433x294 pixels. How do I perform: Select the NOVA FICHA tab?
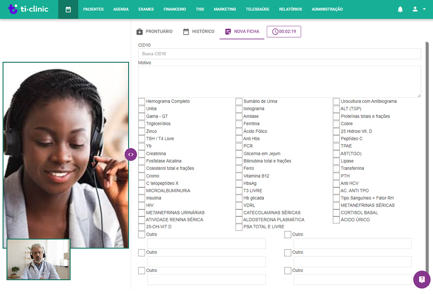point(242,32)
